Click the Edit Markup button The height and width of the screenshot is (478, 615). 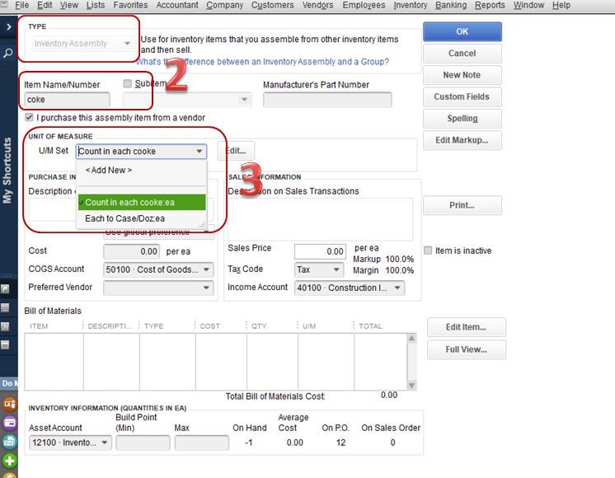[x=462, y=140]
